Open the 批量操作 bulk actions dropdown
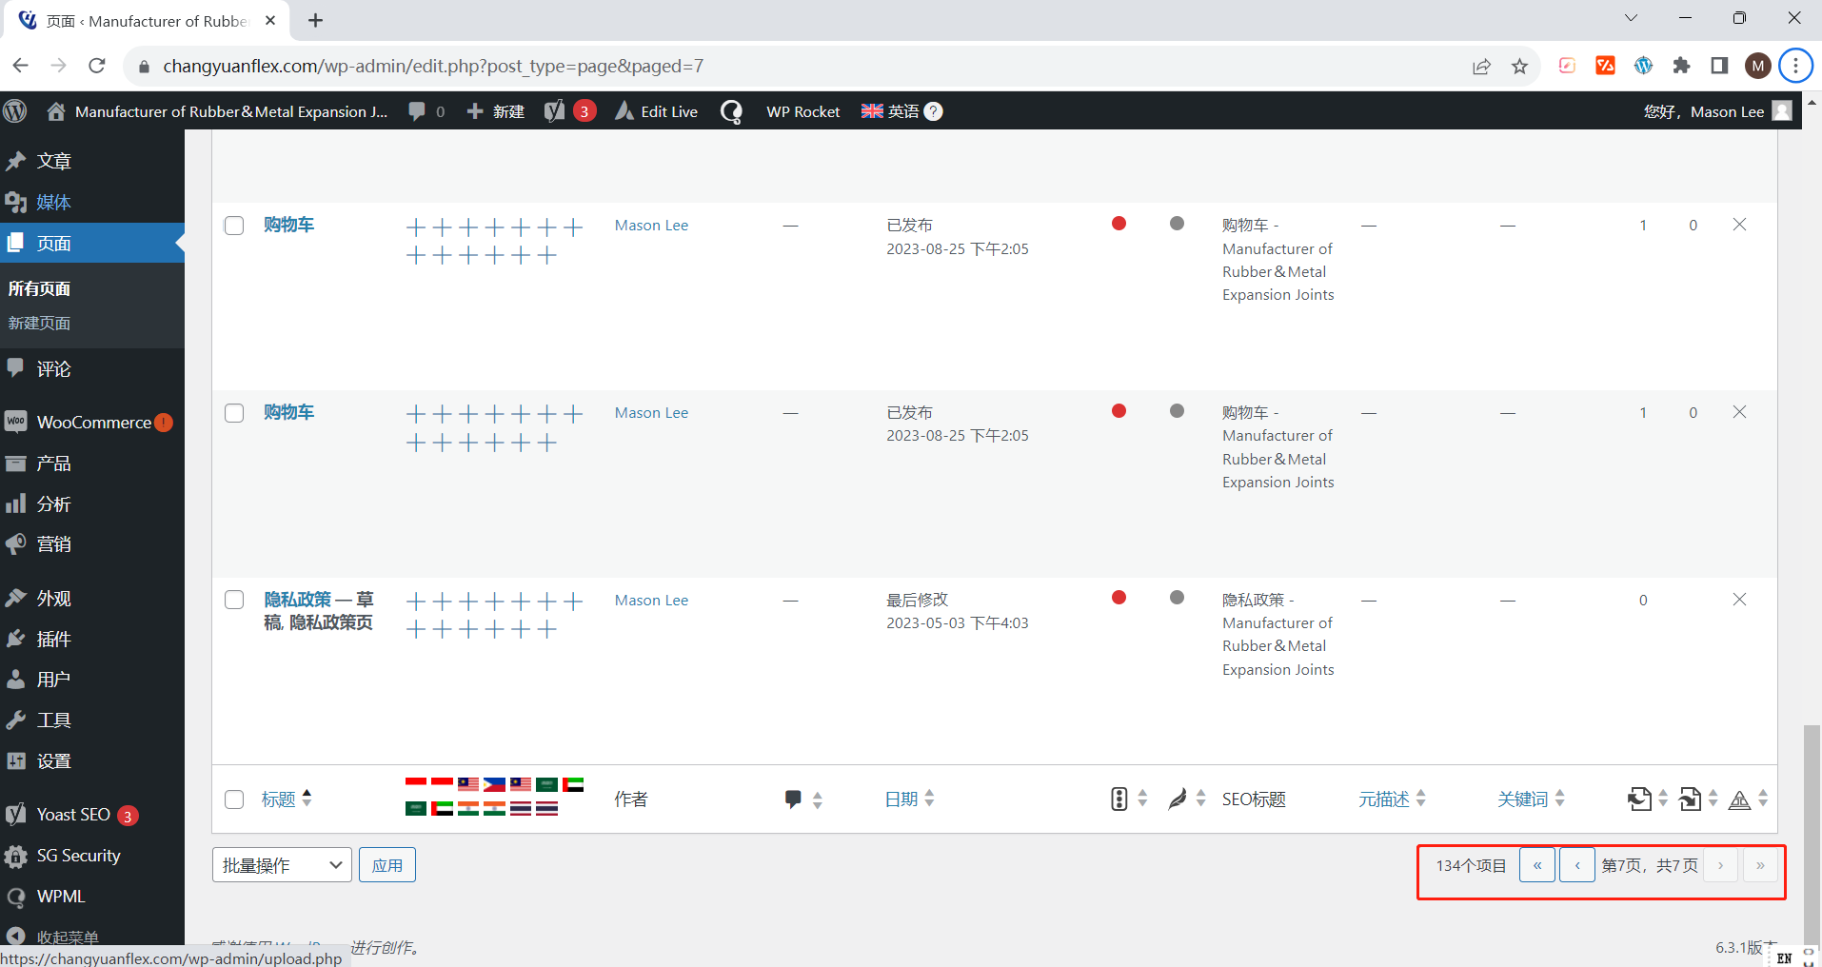Screen dimensions: 1822x967 pyautogui.click(x=282, y=865)
